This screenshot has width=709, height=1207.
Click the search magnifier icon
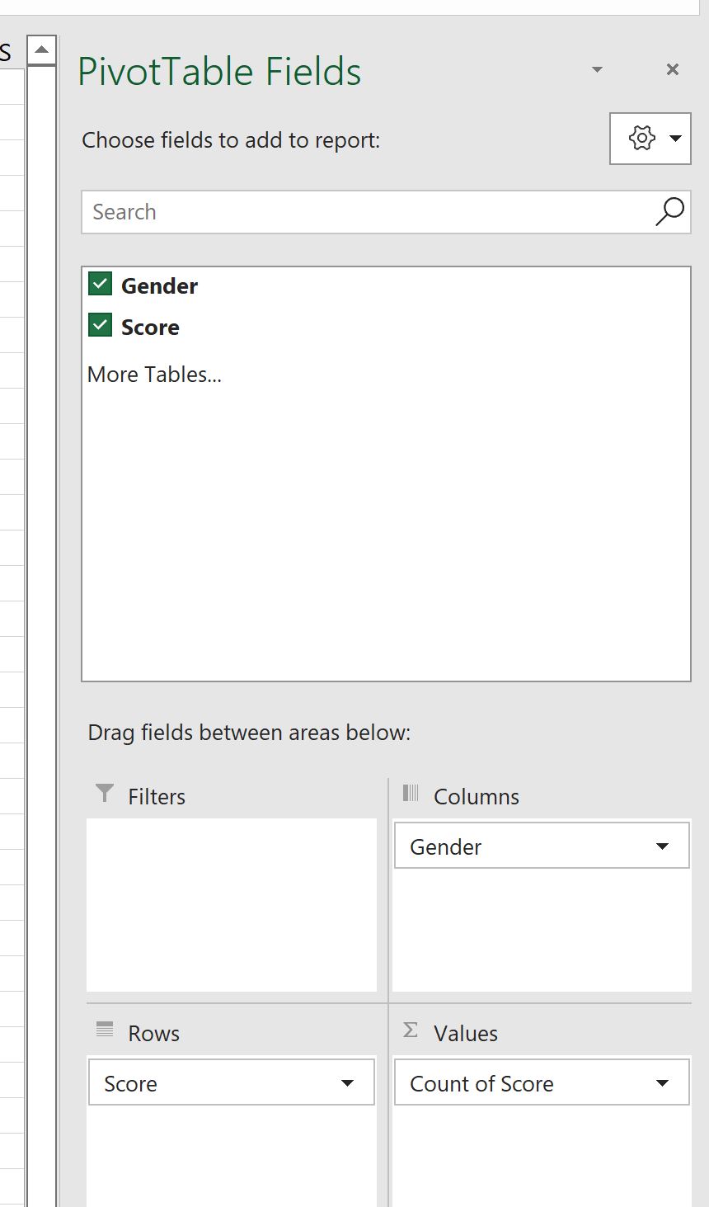[669, 212]
